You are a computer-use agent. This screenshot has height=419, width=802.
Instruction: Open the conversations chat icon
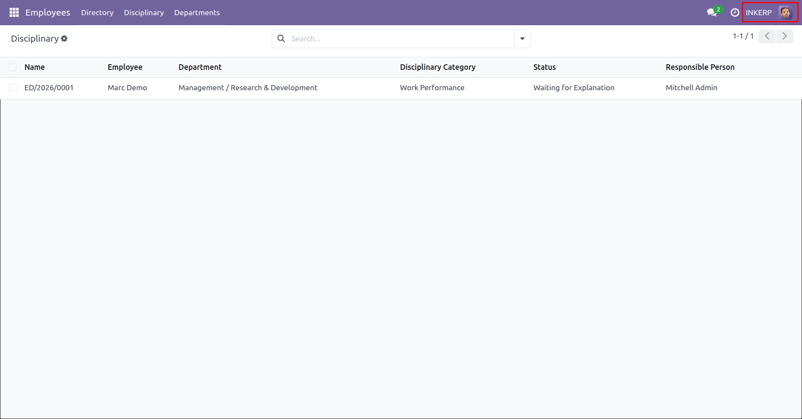pos(712,13)
